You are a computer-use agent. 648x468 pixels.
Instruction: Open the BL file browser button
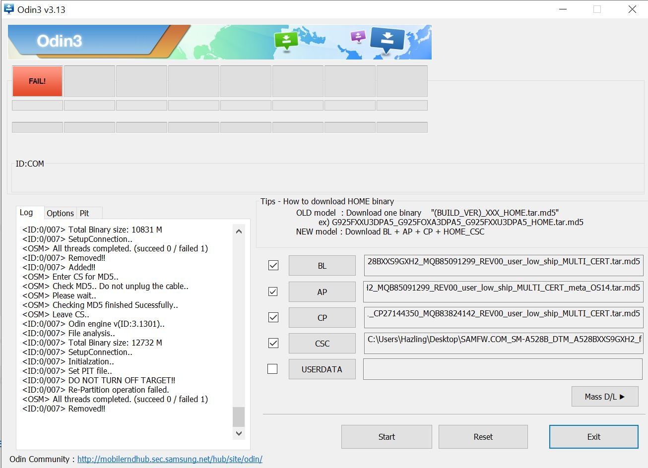click(x=322, y=266)
